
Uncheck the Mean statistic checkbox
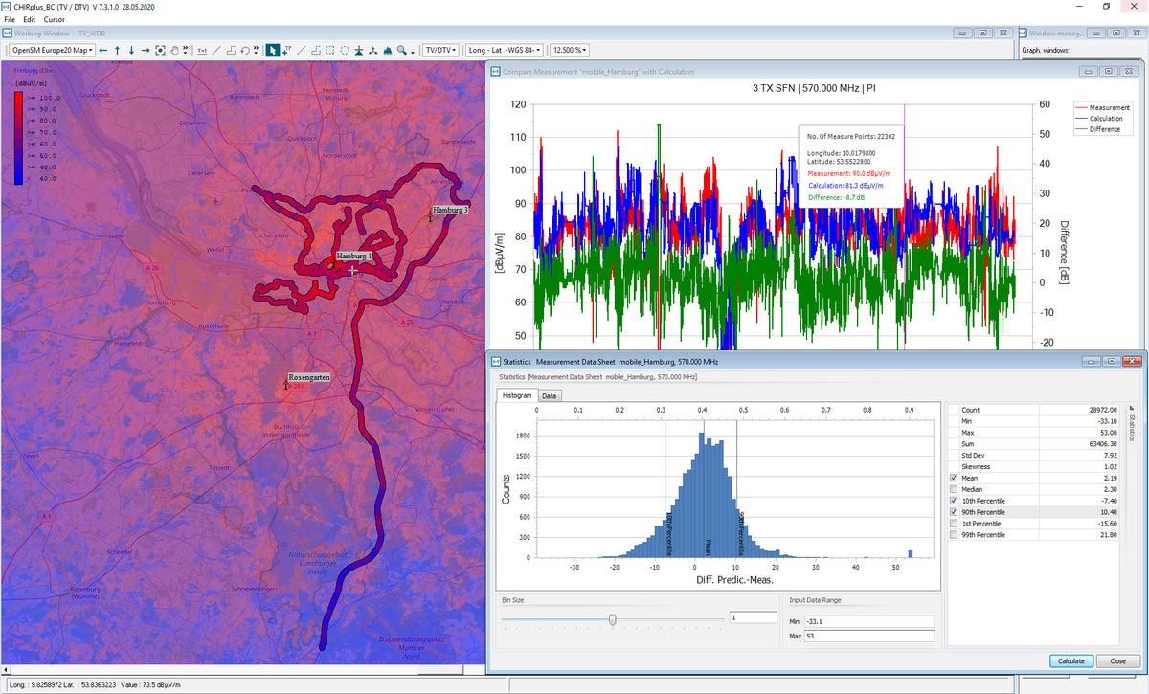(x=955, y=478)
